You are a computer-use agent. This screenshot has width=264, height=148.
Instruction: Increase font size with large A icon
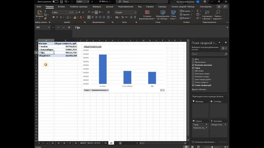[x=79, y=12]
